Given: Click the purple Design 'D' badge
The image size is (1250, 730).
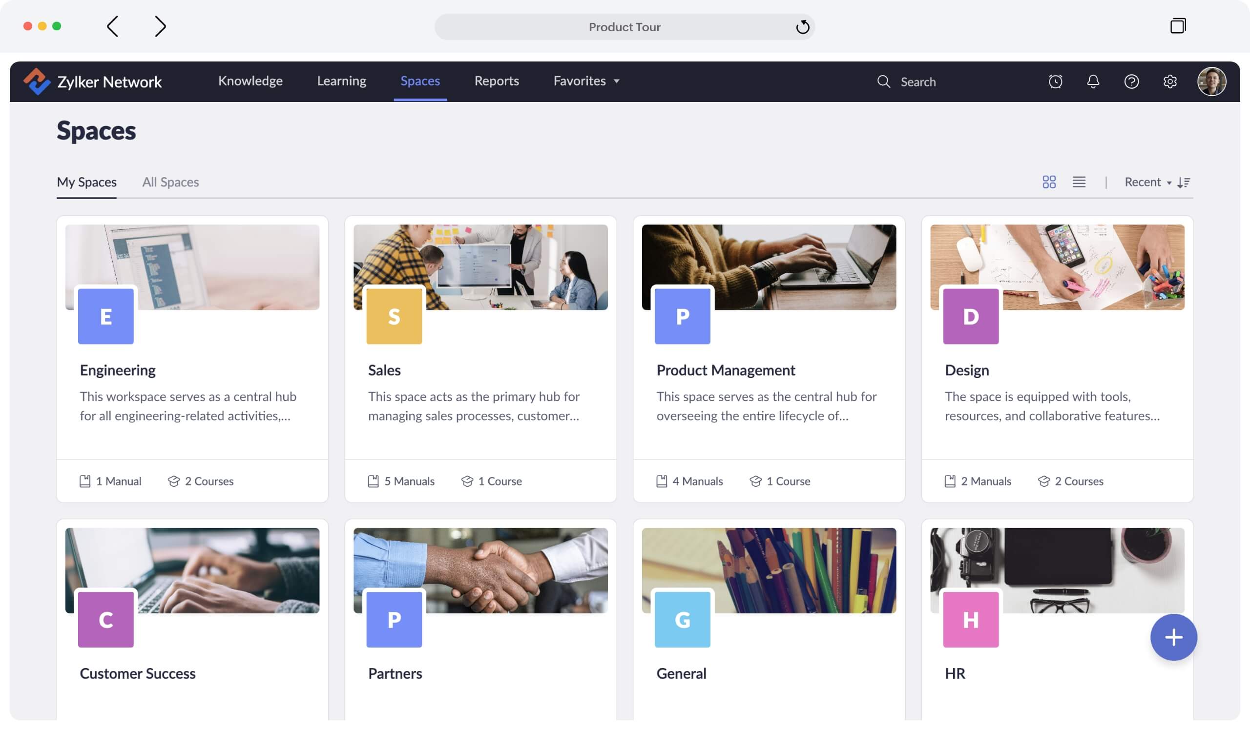Looking at the screenshot, I should click(x=970, y=316).
